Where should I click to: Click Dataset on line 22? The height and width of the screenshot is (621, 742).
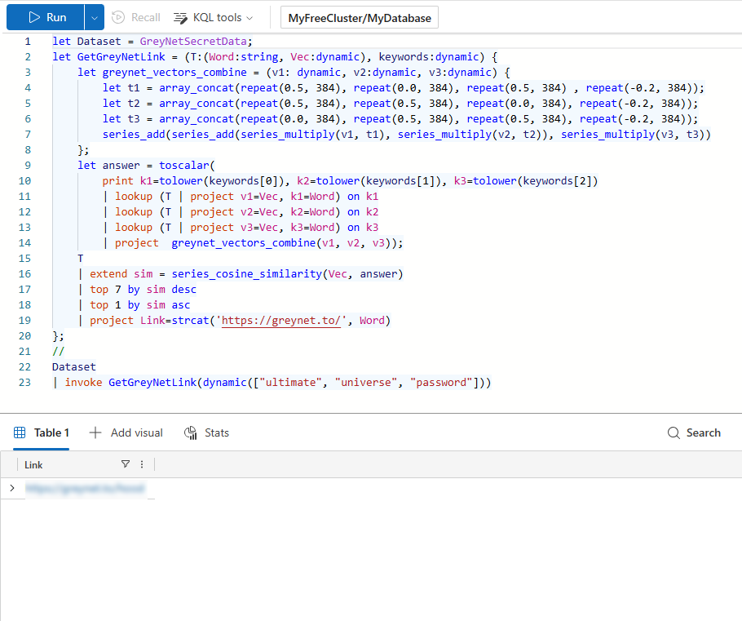click(x=74, y=367)
